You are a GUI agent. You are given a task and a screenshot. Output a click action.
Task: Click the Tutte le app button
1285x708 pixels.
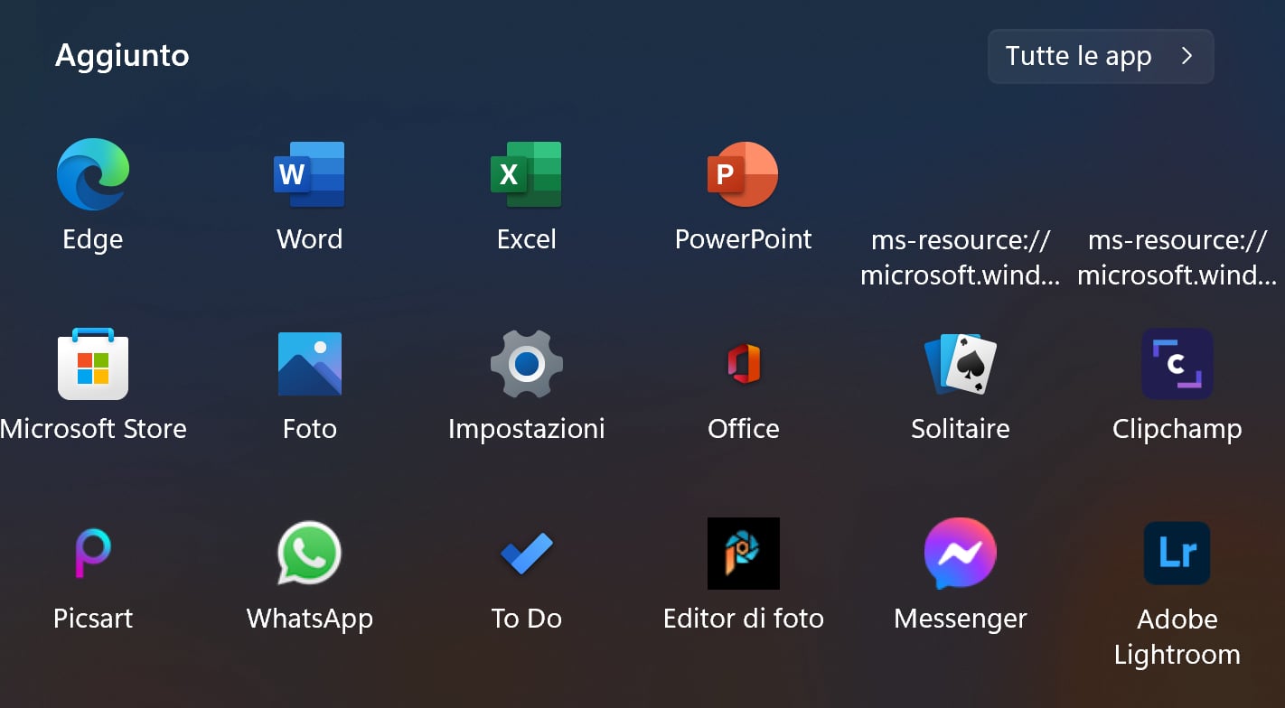1101,56
